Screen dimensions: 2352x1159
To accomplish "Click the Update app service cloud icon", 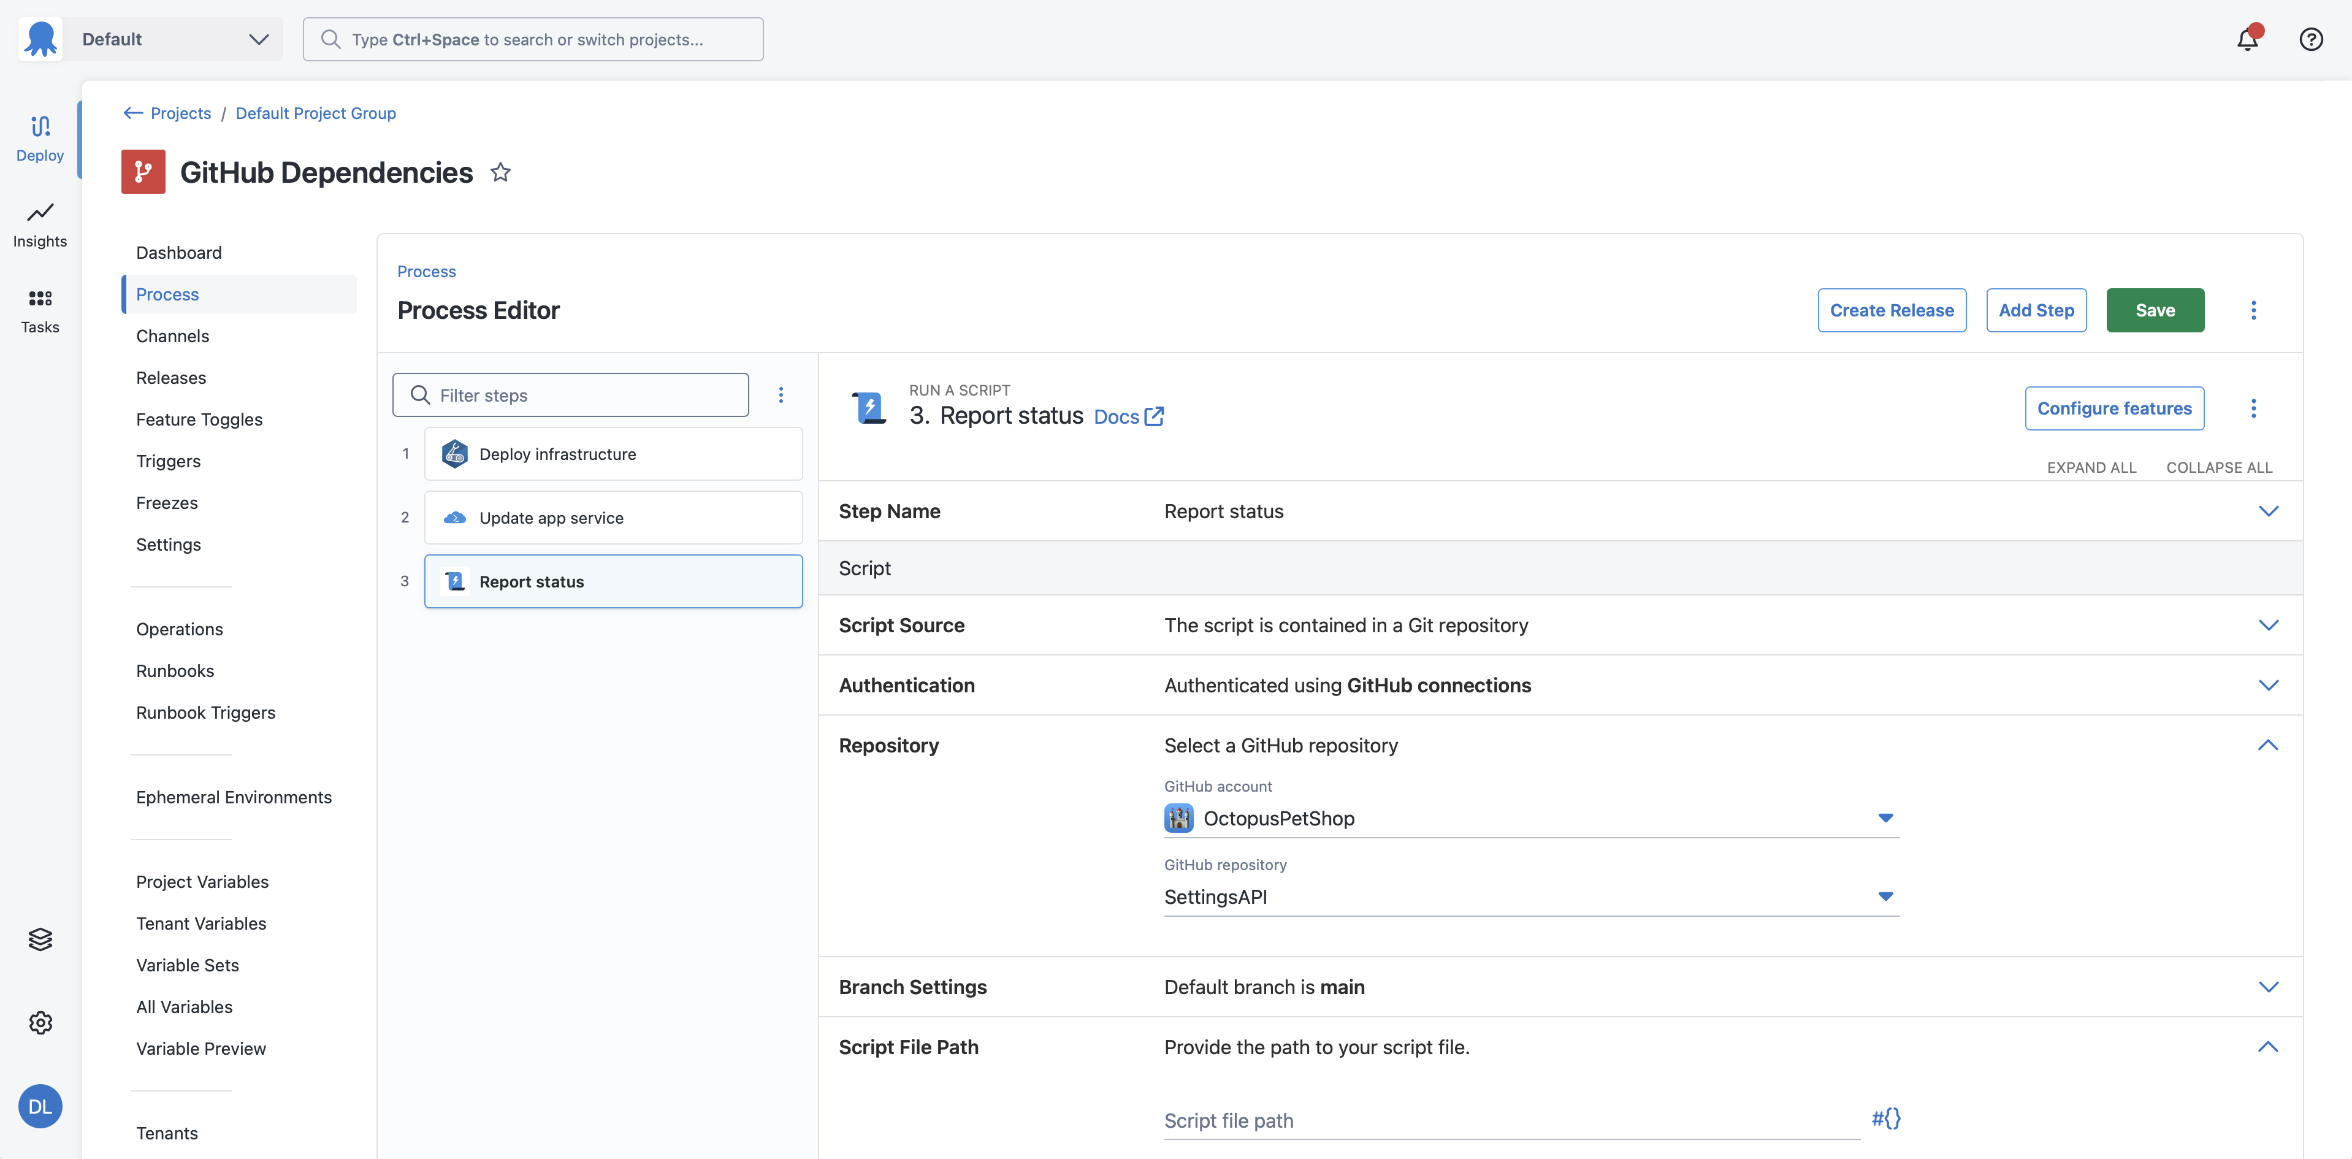I will click(x=454, y=517).
